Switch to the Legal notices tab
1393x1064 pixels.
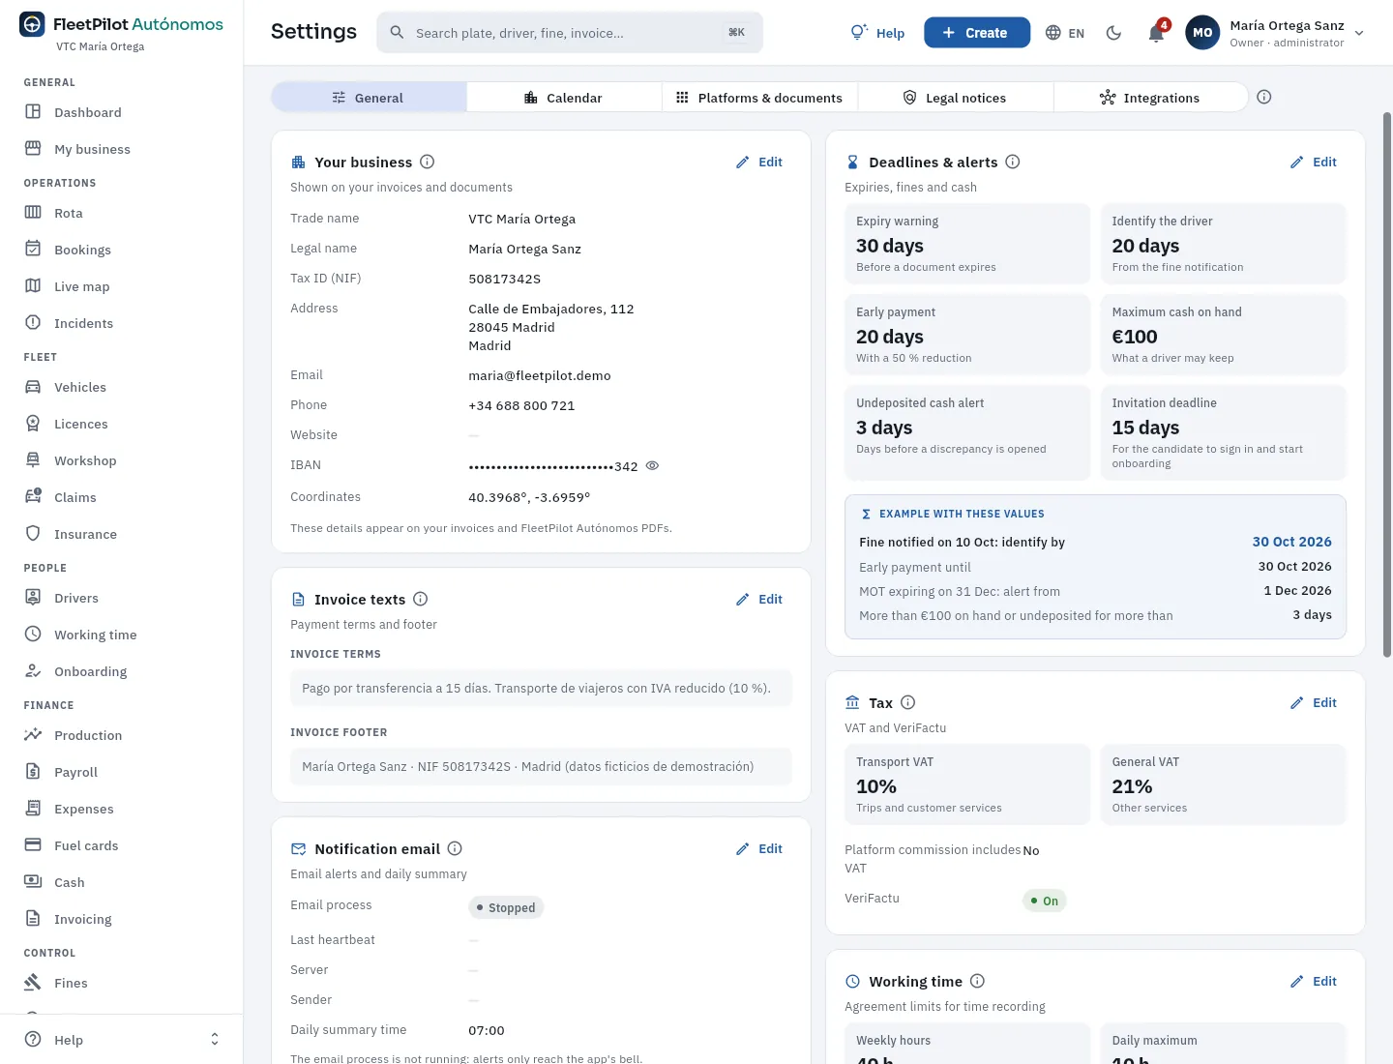pyautogui.click(x=955, y=98)
